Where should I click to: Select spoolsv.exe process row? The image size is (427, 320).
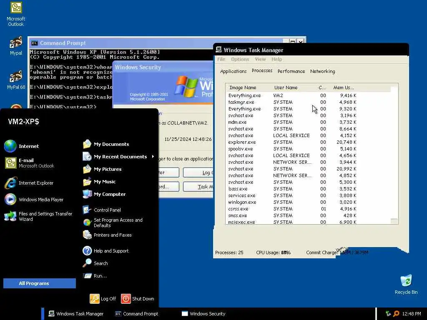[x=292, y=149]
